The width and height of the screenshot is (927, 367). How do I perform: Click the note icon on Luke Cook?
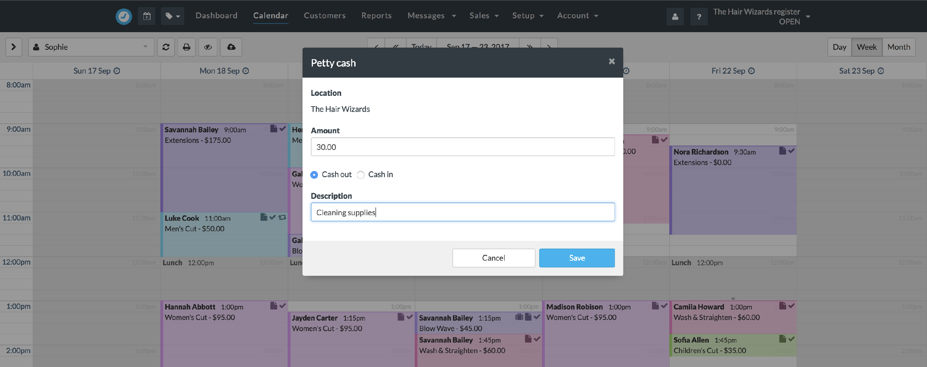[x=264, y=217]
